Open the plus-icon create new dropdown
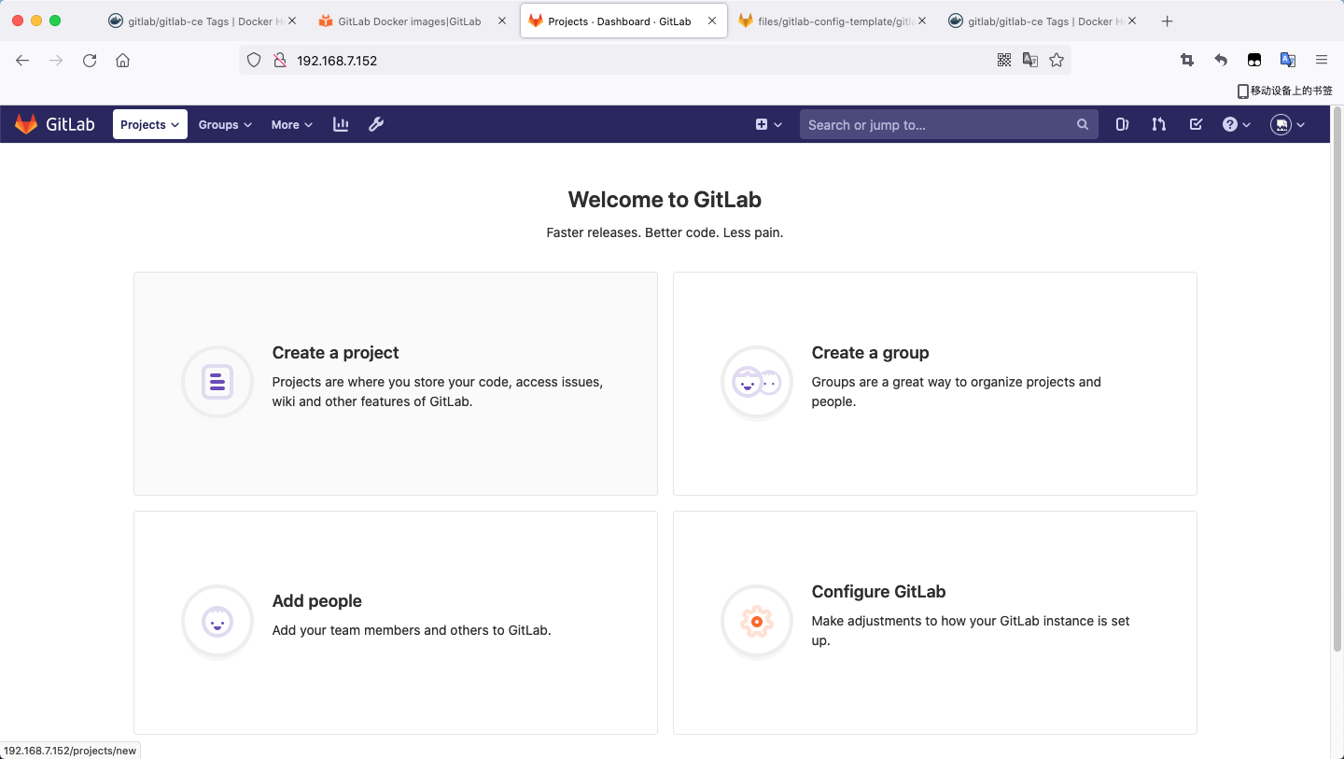Viewport: 1344px width, 759px height. pos(768,124)
